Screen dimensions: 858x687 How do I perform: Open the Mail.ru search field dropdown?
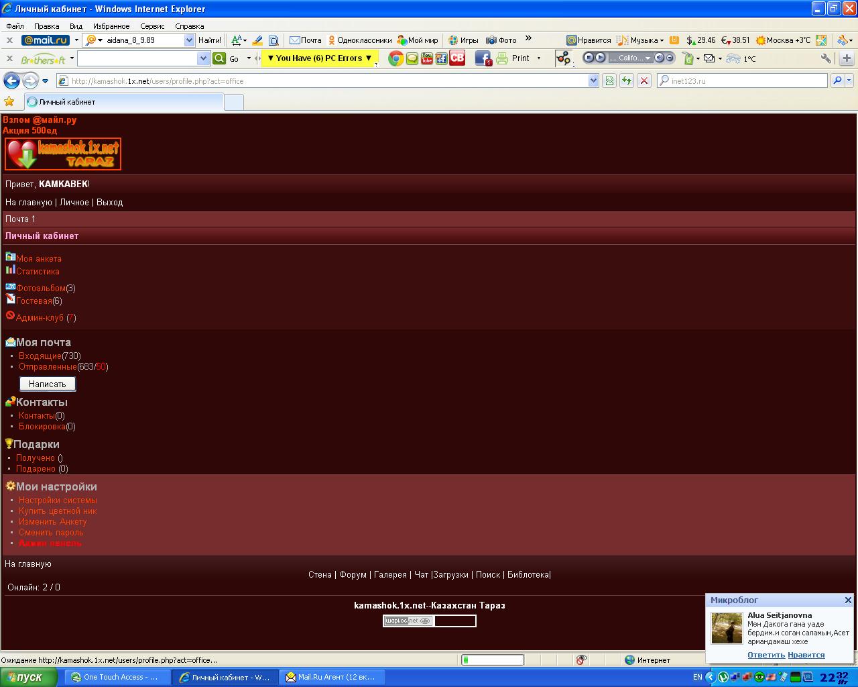(x=189, y=40)
